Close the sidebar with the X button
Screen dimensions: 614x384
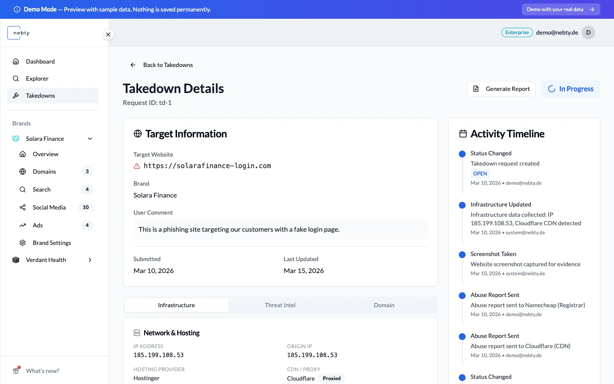click(108, 35)
